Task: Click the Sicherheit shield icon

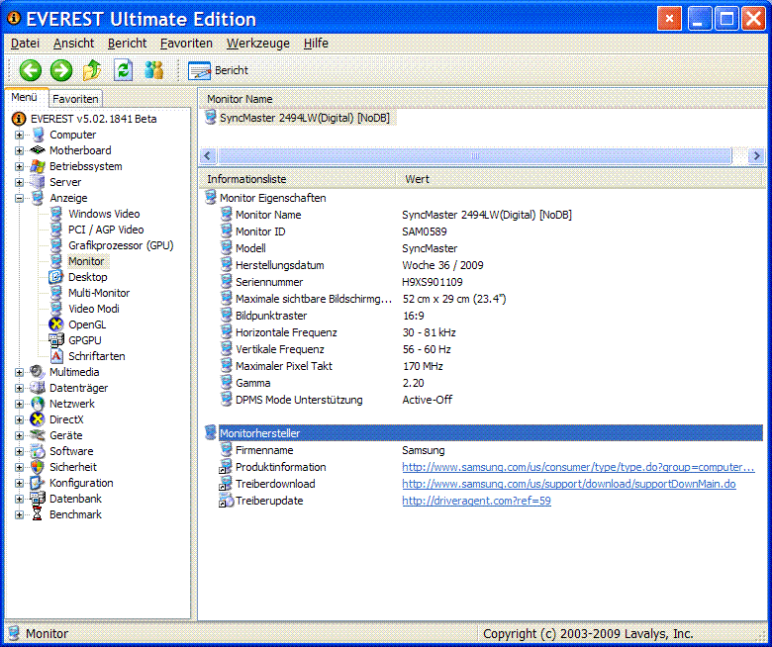Action: click(x=38, y=466)
